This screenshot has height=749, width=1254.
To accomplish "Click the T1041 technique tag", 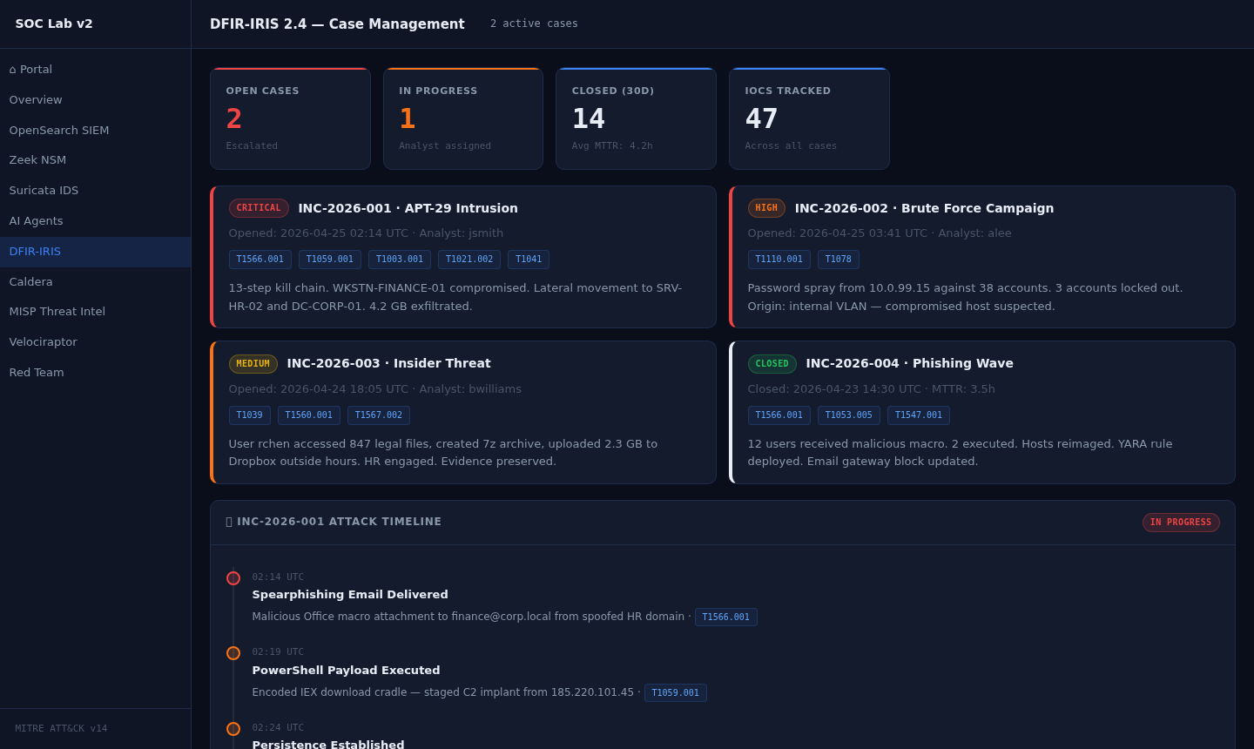I will point(529,260).
